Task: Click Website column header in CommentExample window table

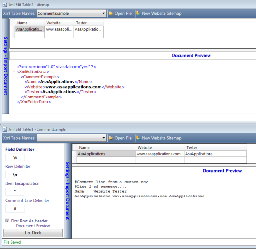Action: coord(160,148)
